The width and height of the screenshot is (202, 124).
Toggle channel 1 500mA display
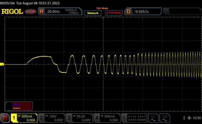point(24,118)
